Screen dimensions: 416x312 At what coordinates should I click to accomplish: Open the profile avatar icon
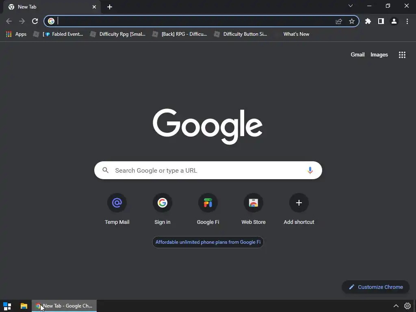click(x=394, y=21)
